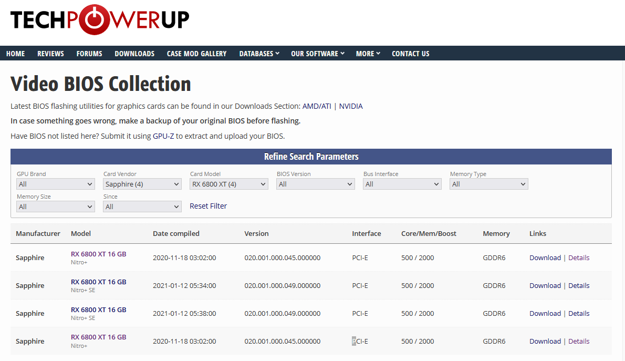Viewport: 625px width, 361px height.
Task: Click the Manufacturer column header
Action: 38,234
